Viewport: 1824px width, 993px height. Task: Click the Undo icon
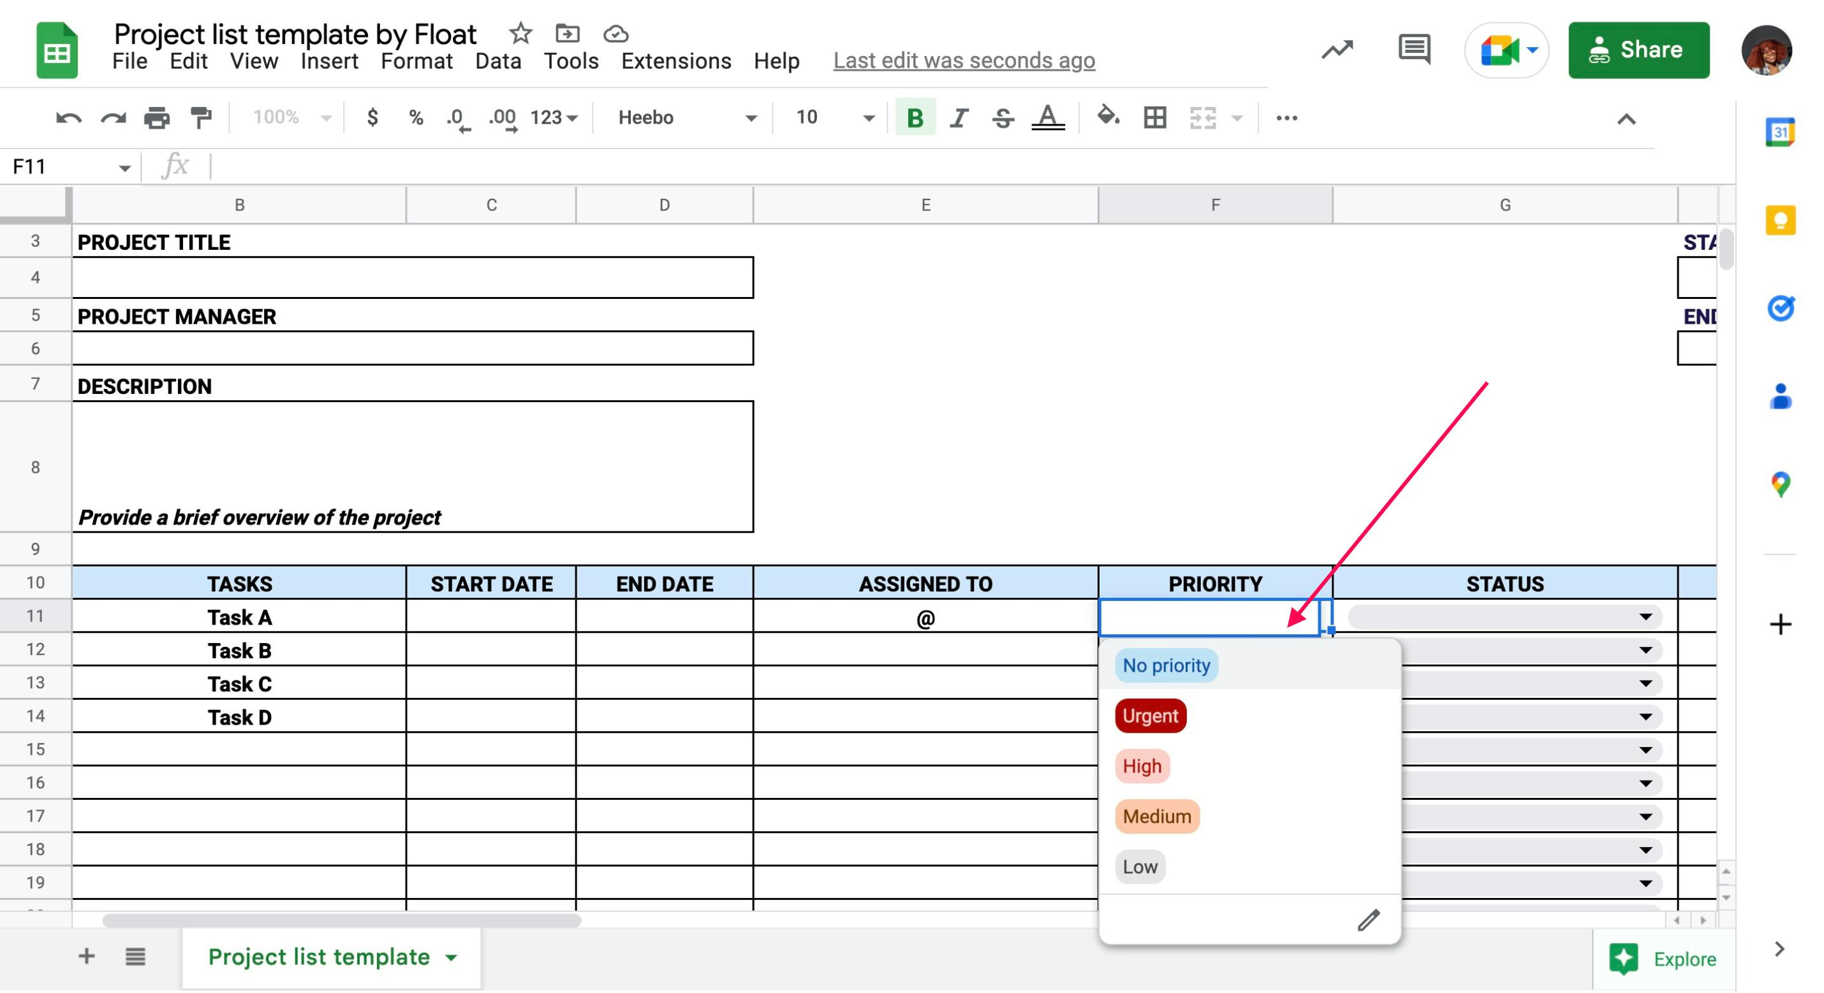tap(68, 119)
